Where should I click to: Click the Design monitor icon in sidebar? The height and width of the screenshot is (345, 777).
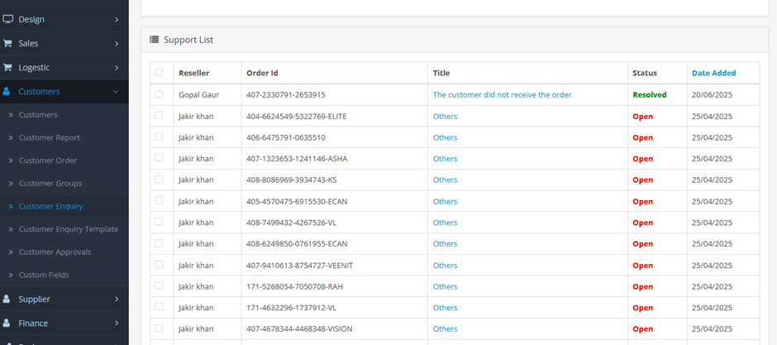[8, 19]
